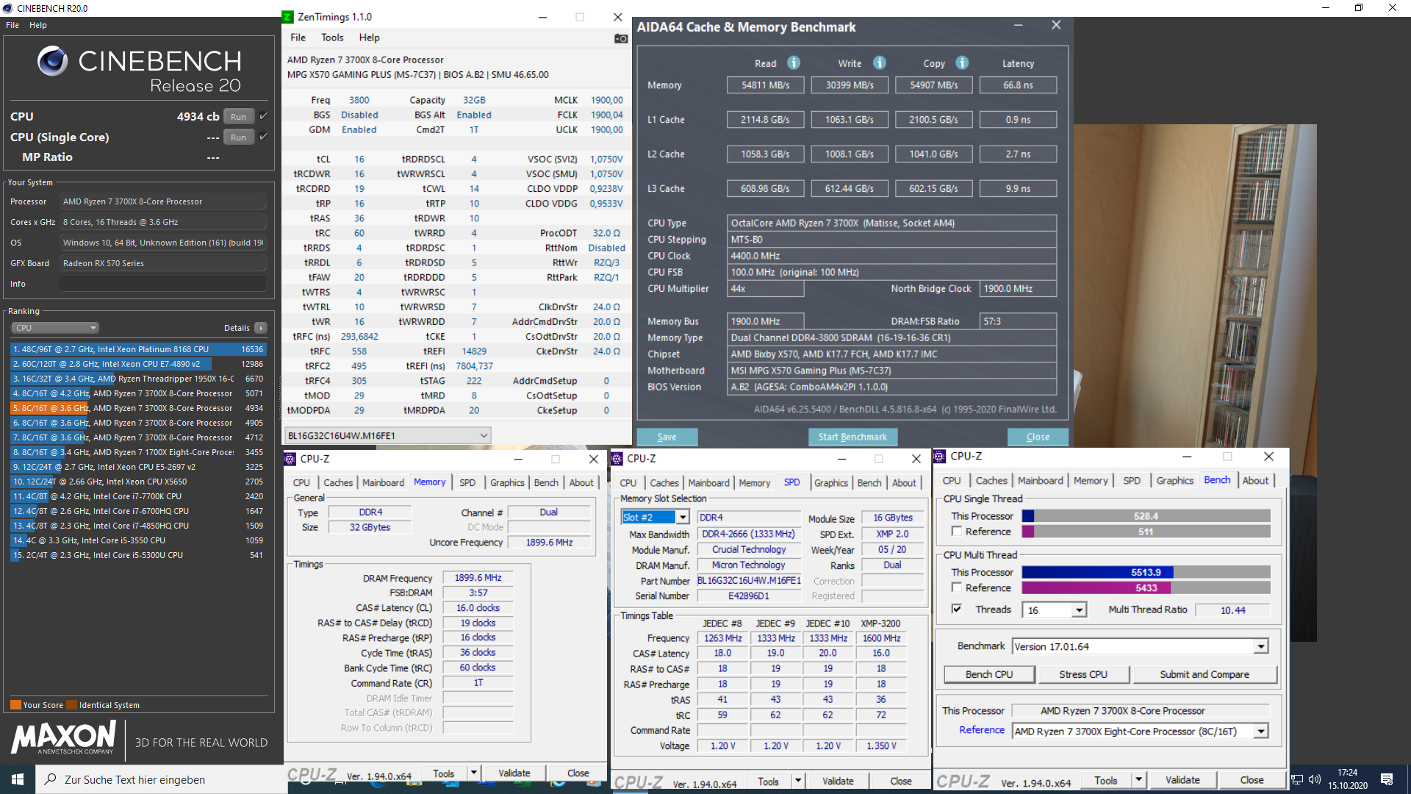Switch to Mainboard tab in CPU-Z SPD window
The image size is (1411, 794).
(x=708, y=482)
